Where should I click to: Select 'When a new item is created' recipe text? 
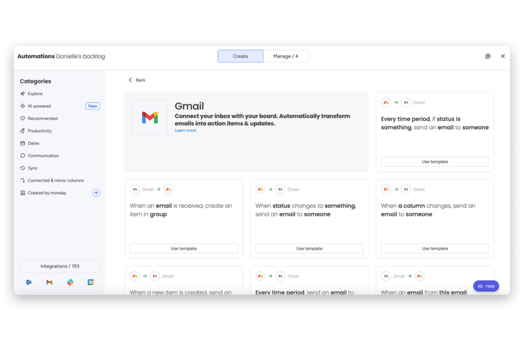(181, 292)
